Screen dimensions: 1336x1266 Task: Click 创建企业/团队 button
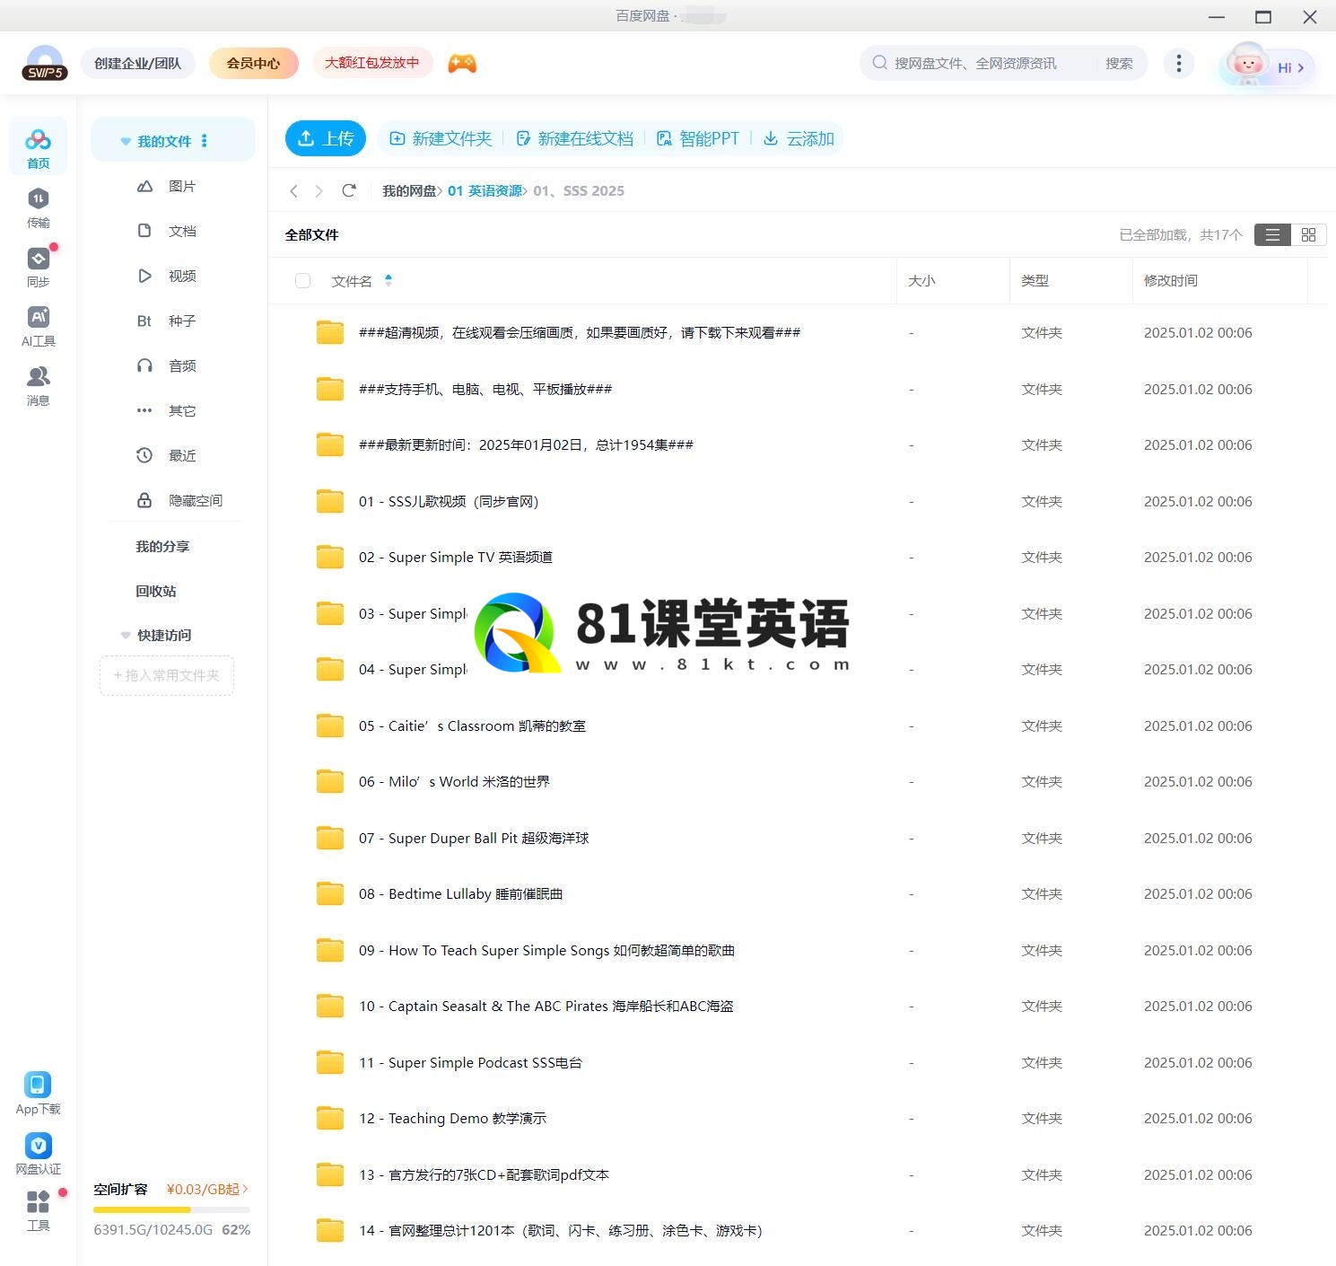click(x=137, y=63)
